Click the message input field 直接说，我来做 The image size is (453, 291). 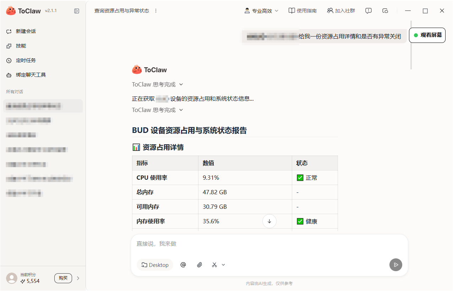[269, 244]
